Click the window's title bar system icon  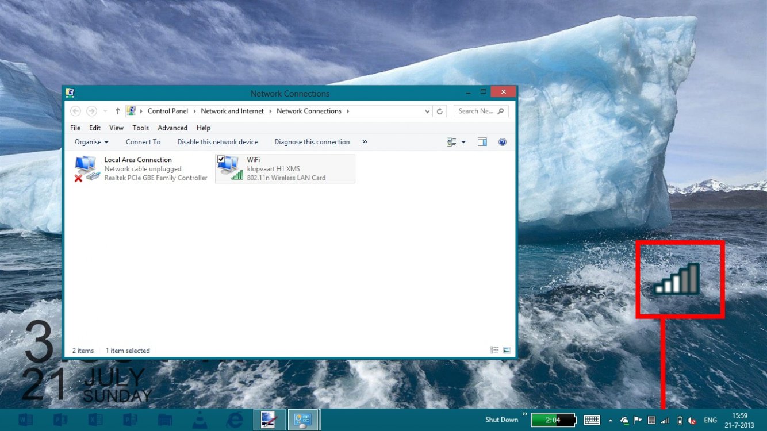click(x=70, y=93)
